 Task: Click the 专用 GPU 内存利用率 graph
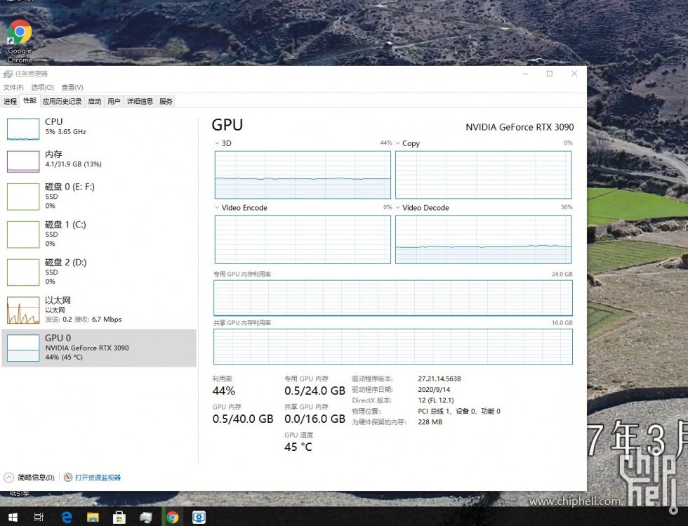point(393,298)
